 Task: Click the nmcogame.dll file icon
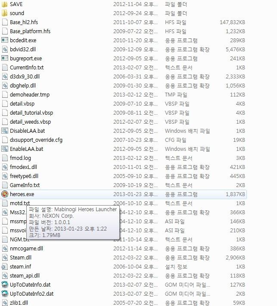5,248
